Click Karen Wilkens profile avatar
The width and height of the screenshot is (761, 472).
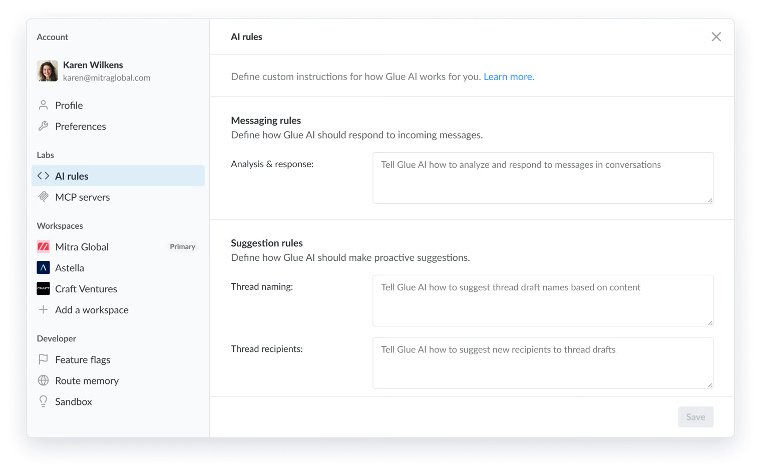click(x=48, y=71)
